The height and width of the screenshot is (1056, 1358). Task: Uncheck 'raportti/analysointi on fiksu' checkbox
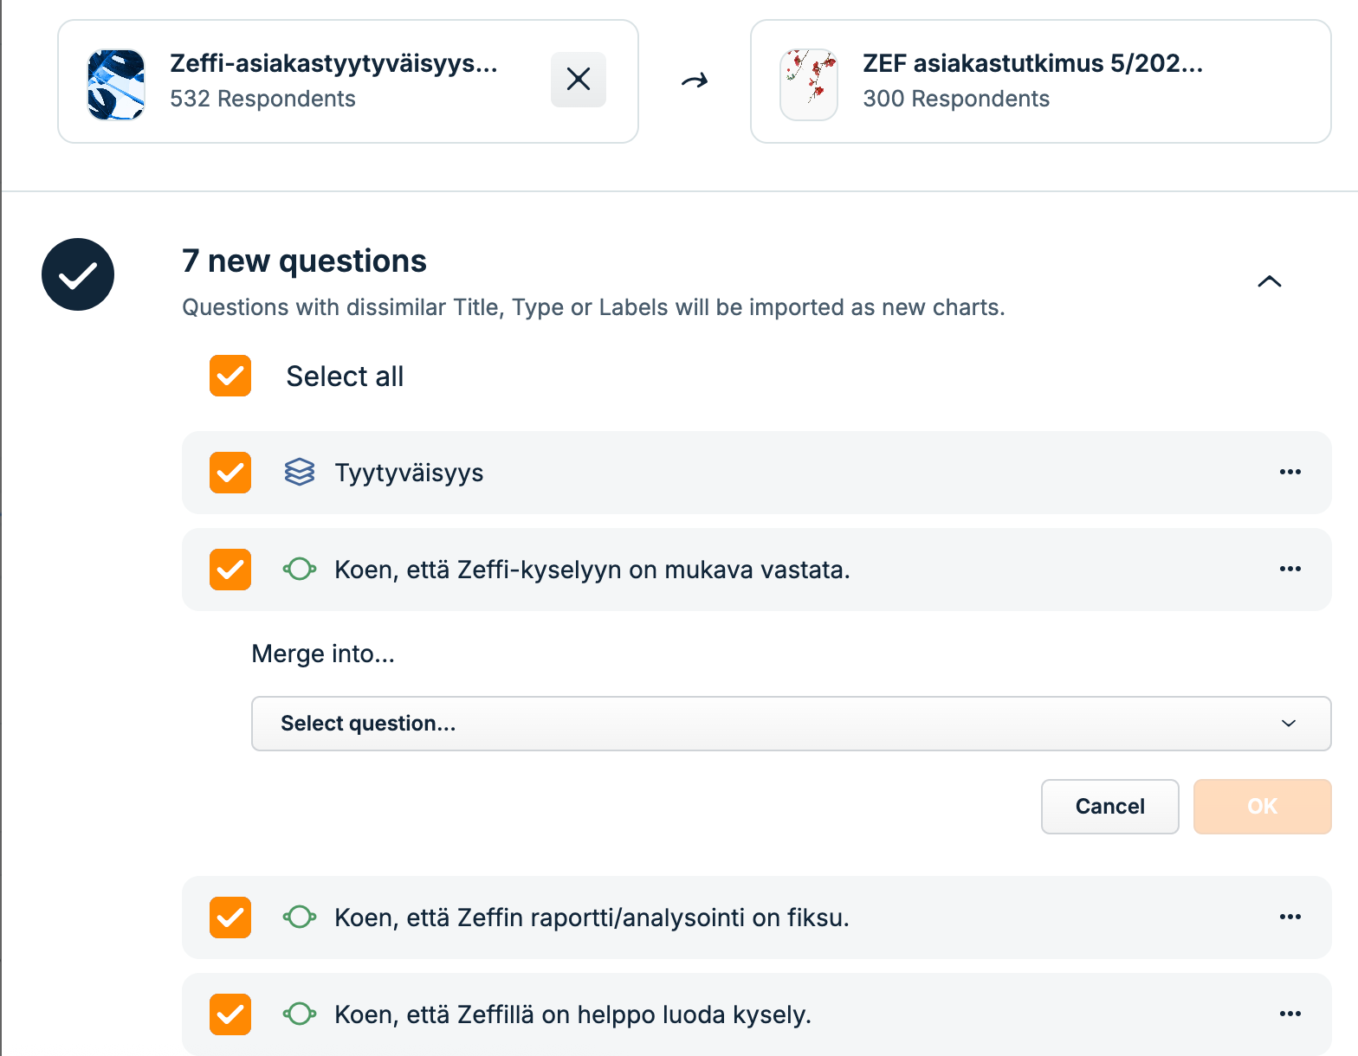click(x=230, y=918)
